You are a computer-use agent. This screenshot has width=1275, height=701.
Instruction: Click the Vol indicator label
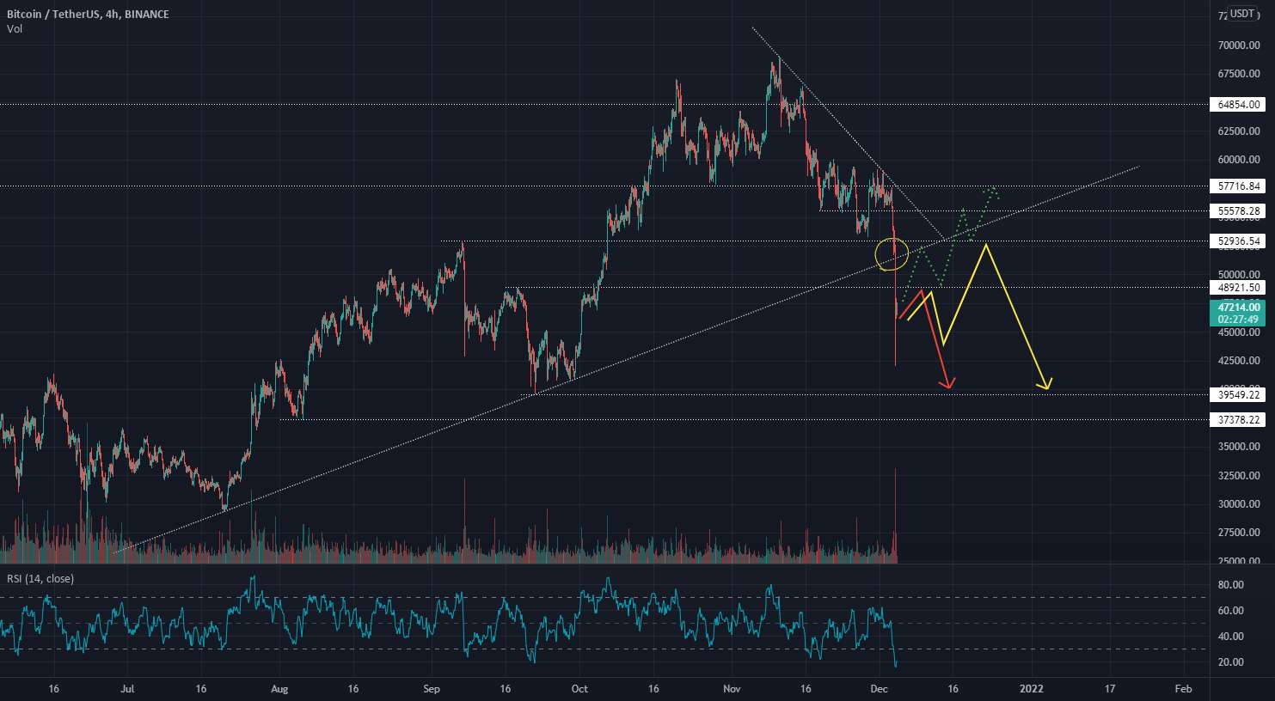pos(15,29)
